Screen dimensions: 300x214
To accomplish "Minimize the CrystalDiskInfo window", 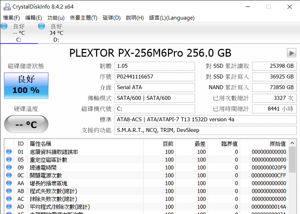I will pyautogui.click(x=248, y=7).
